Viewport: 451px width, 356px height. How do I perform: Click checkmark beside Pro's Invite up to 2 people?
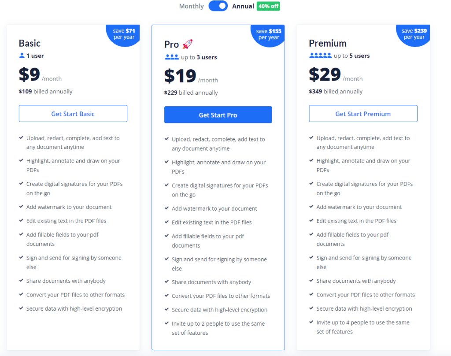click(166, 323)
